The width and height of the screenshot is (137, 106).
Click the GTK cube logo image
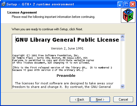(128, 16)
